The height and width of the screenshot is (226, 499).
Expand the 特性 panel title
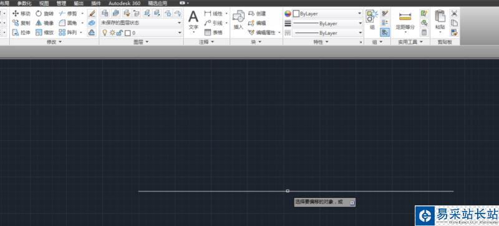coord(321,42)
